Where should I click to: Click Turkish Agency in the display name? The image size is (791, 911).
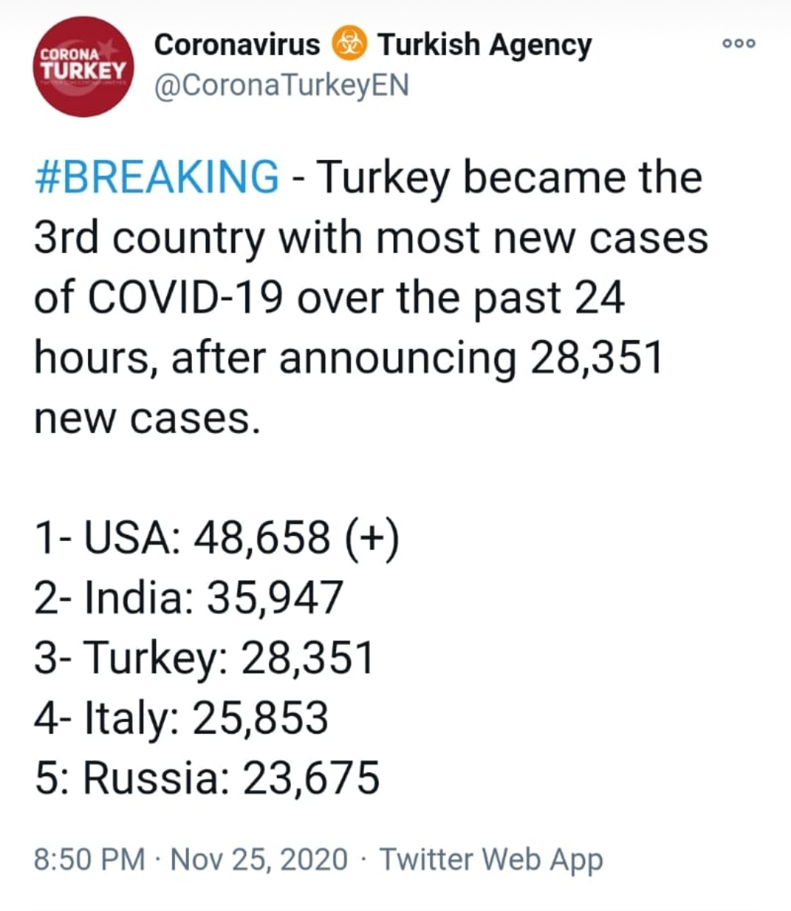[x=484, y=45]
